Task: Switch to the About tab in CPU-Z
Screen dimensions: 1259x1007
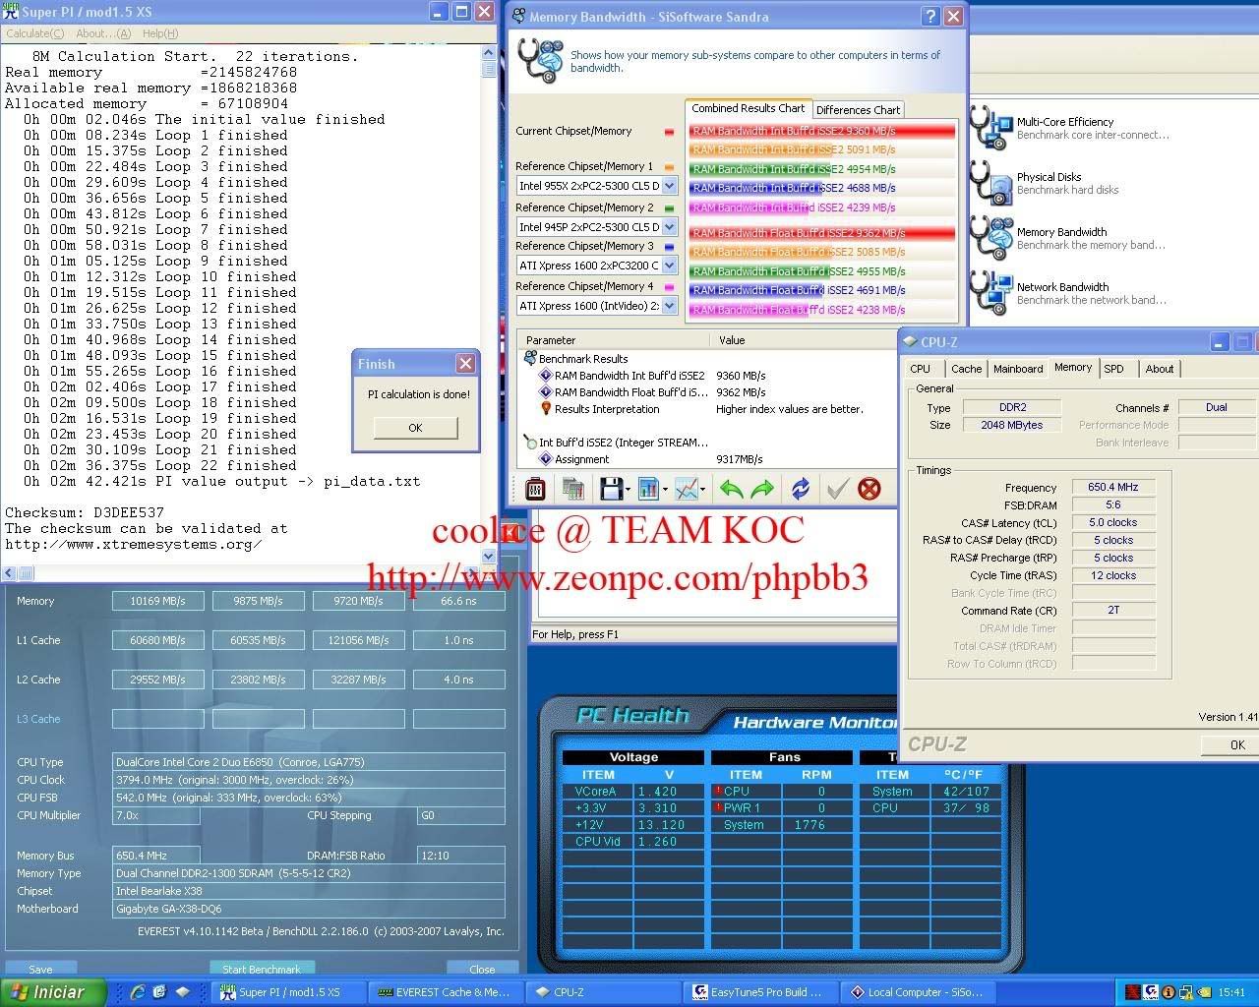Action: (x=1160, y=369)
